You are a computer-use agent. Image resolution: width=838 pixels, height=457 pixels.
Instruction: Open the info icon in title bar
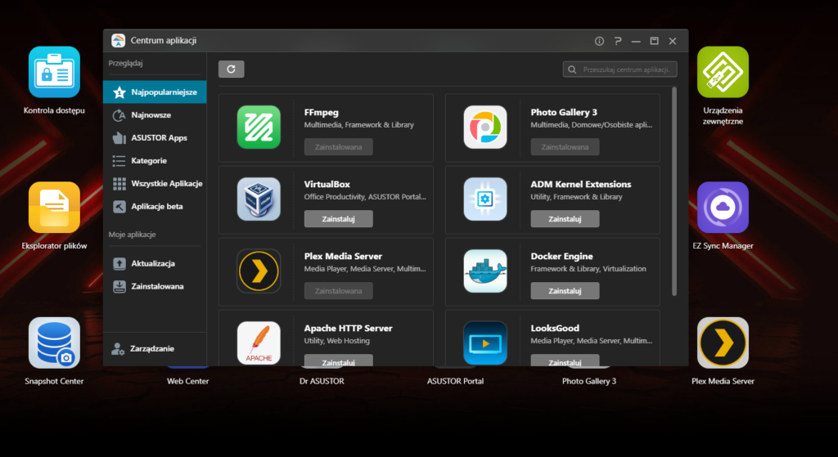click(599, 41)
